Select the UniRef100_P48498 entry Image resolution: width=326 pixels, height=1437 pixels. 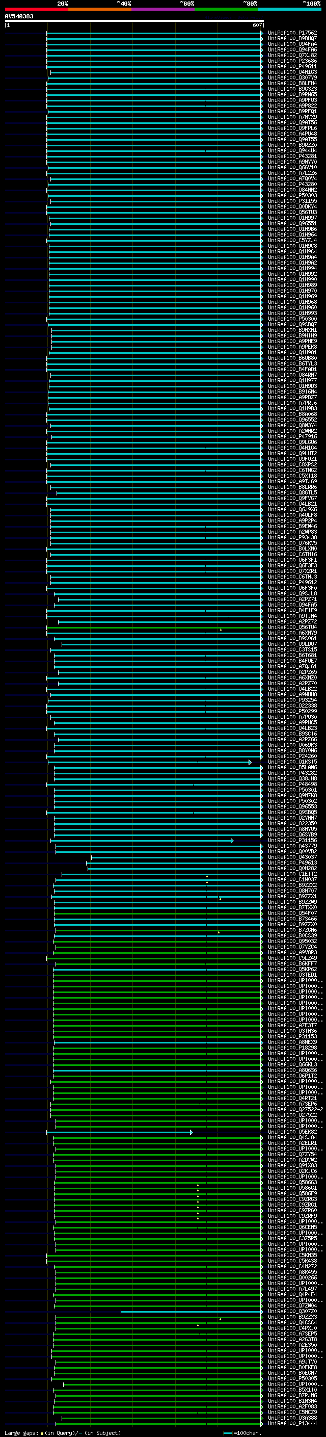pyautogui.click(x=292, y=785)
